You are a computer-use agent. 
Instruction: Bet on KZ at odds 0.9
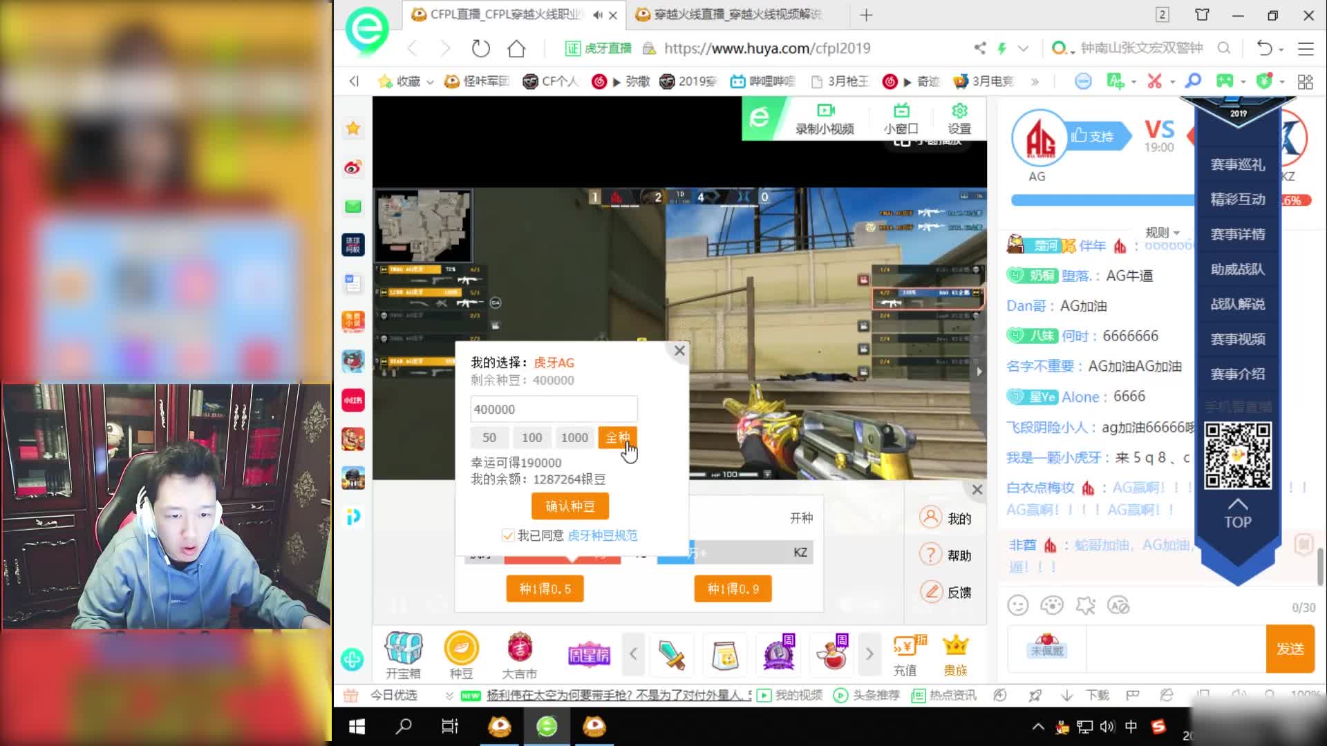733,589
